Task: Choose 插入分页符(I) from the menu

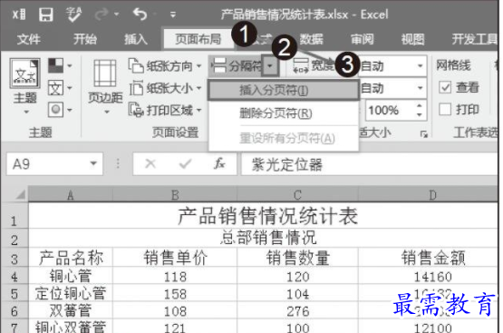Action: [x=284, y=90]
